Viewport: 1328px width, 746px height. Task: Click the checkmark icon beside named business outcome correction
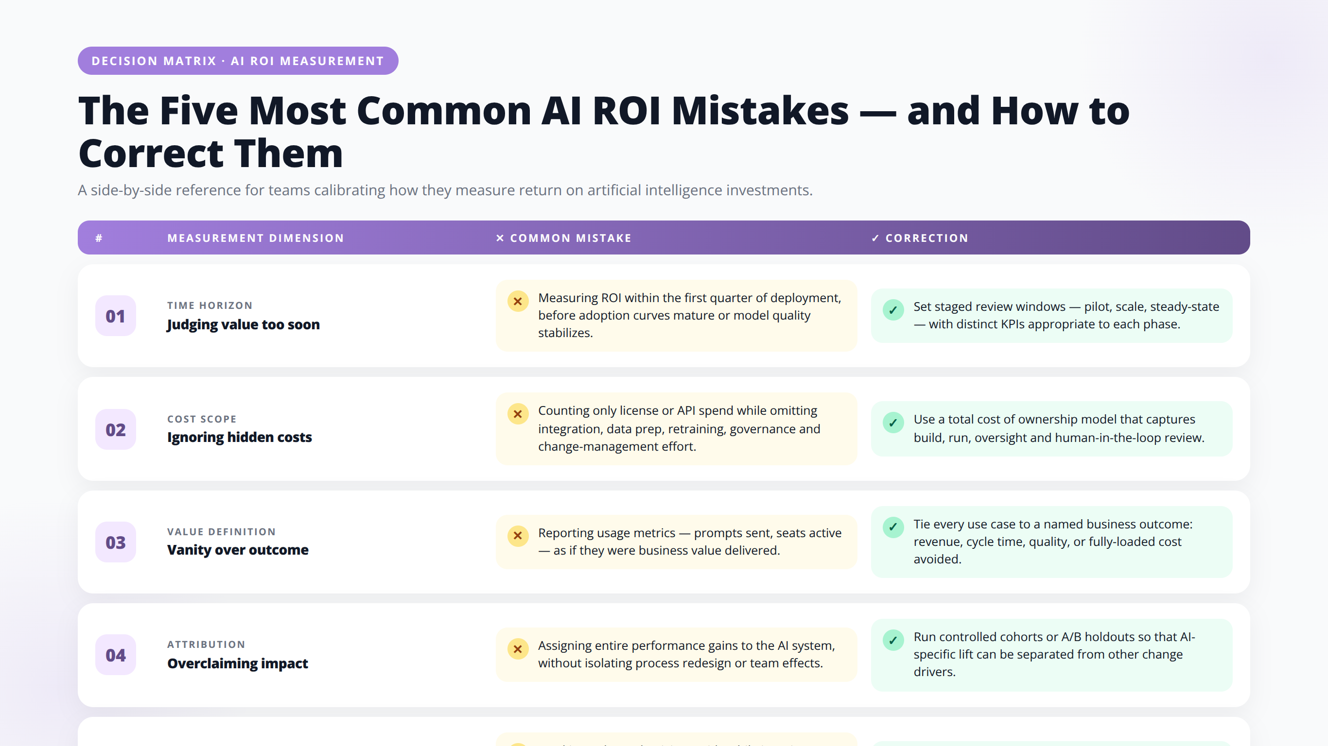tap(893, 527)
